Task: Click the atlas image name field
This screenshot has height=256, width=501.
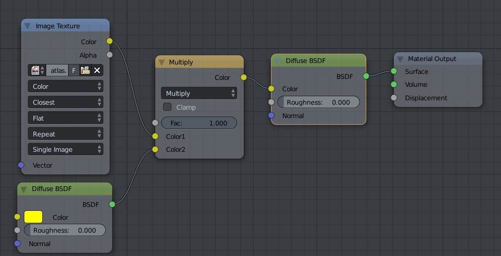Action: [58, 70]
